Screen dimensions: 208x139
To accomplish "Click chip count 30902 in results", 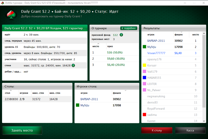I will [178, 41].
